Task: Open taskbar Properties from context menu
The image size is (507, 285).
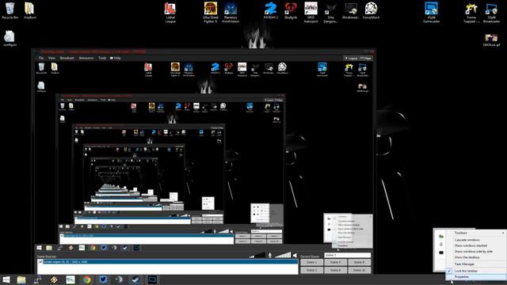Action: click(475, 277)
